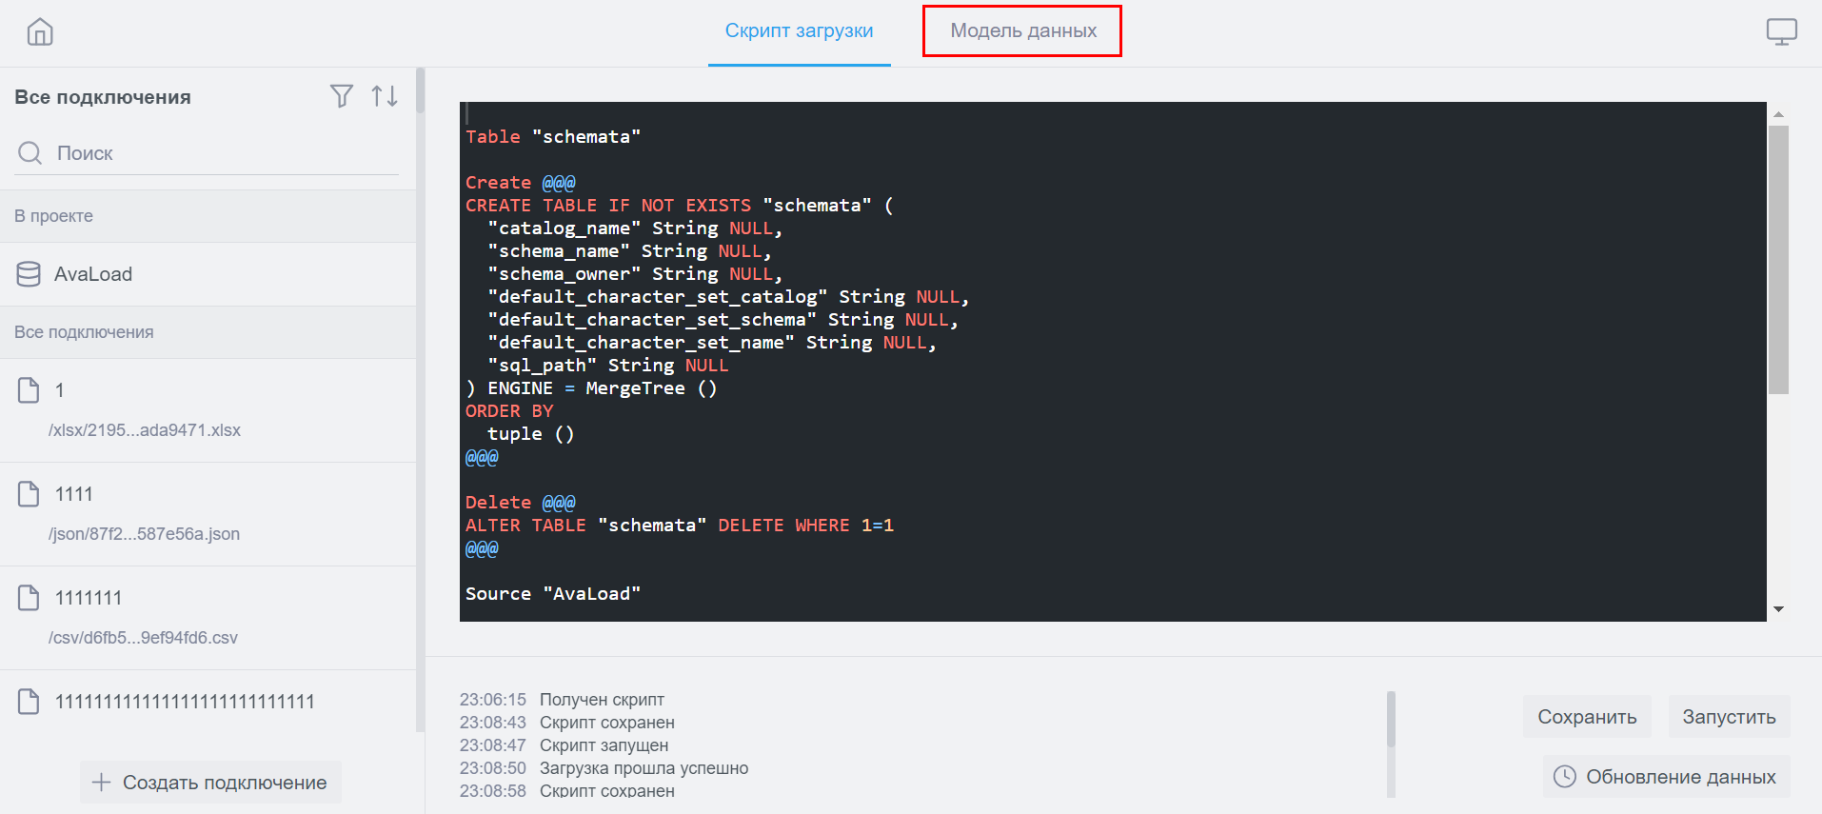
Task: Click the monitor icon in top-right
Action: pyautogui.click(x=1781, y=32)
